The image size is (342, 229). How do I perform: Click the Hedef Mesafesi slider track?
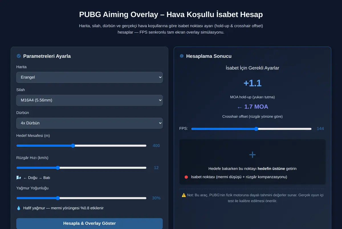pos(82,146)
